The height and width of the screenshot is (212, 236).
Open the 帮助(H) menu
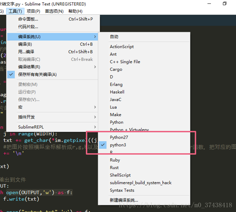75,11
